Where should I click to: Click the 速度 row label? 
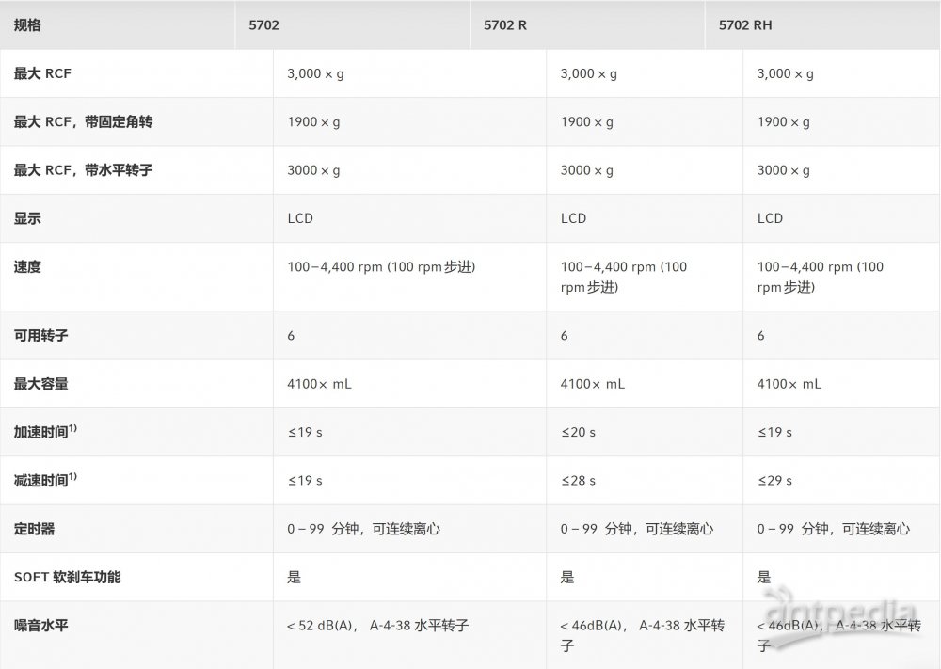tap(27, 267)
